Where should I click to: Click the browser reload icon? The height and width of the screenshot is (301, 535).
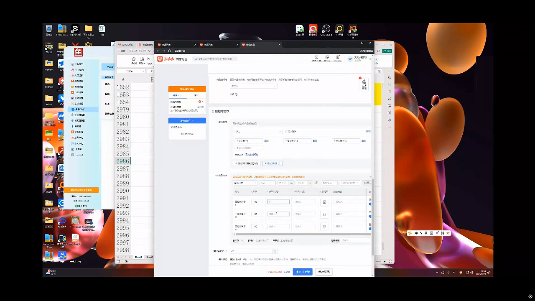tap(169, 51)
